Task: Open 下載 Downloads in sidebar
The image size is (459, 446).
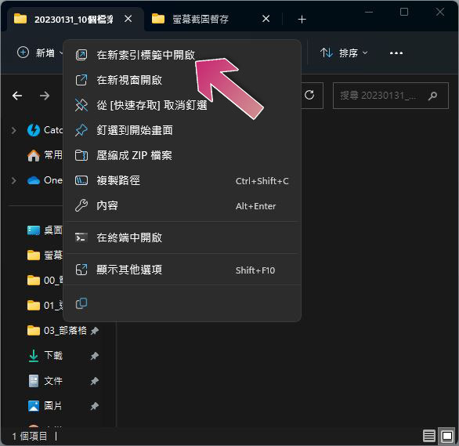Action: coord(45,356)
